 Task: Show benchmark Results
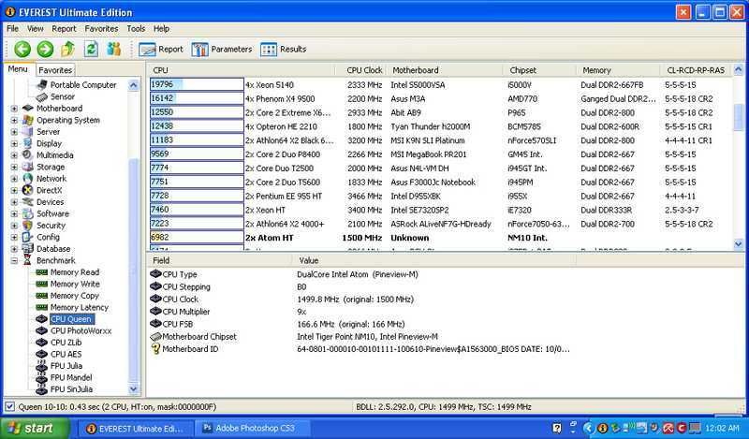284,50
